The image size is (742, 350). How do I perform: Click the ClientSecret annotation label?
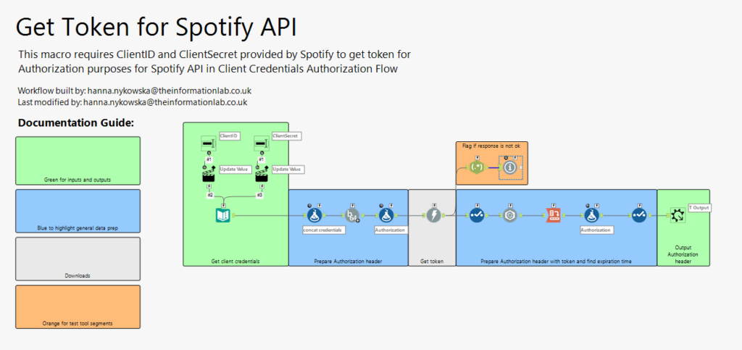(286, 136)
